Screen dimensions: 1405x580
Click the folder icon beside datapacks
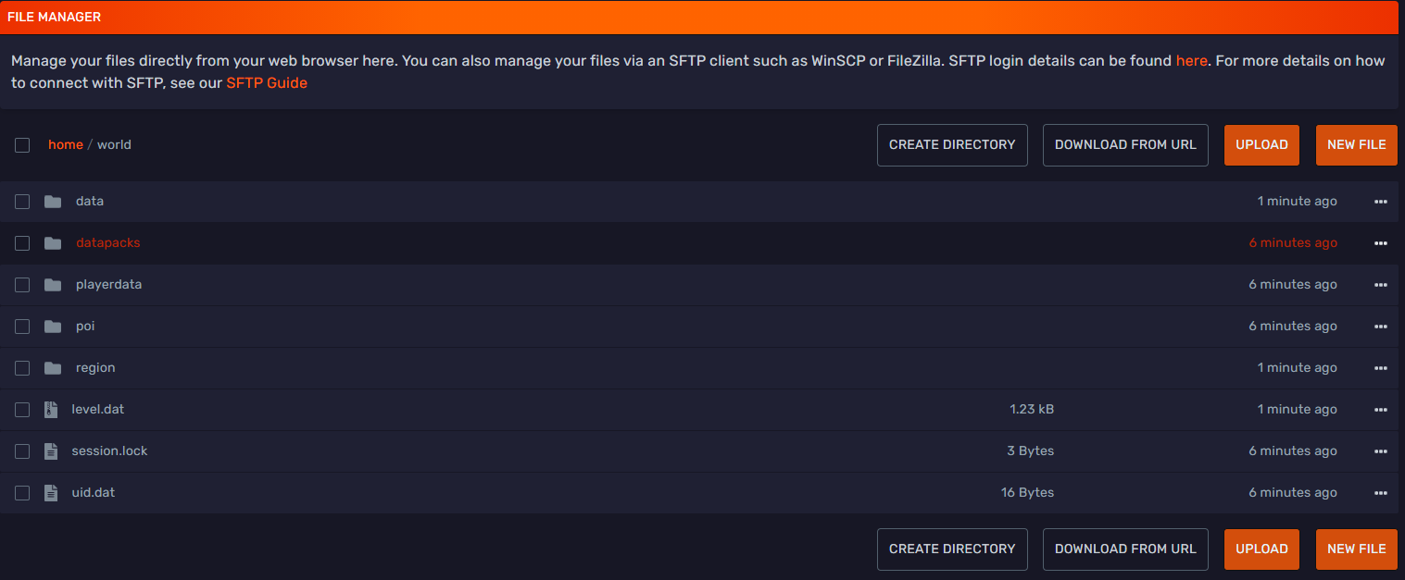pyautogui.click(x=53, y=243)
